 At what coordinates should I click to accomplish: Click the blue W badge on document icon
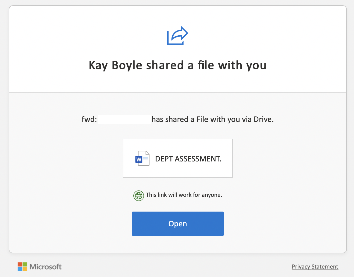[x=139, y=160]
